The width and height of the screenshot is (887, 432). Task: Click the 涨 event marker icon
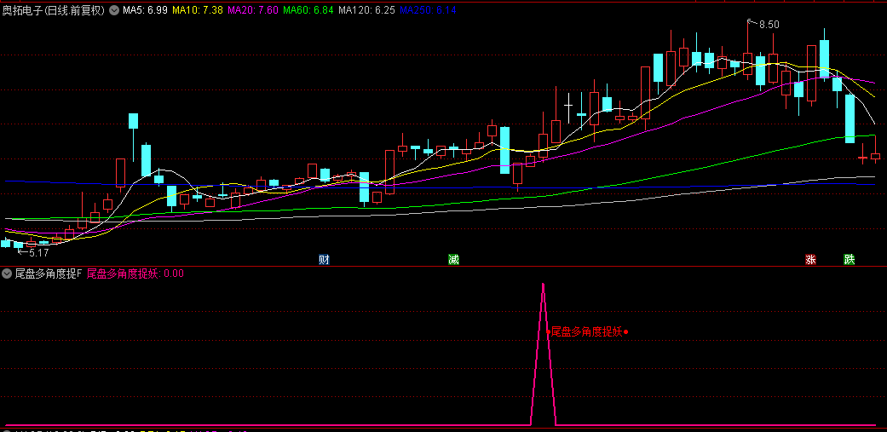tap(810, 260)
